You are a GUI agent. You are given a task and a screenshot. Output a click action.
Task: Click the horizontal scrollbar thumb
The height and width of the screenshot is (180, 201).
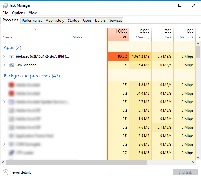tap(76, 162)
